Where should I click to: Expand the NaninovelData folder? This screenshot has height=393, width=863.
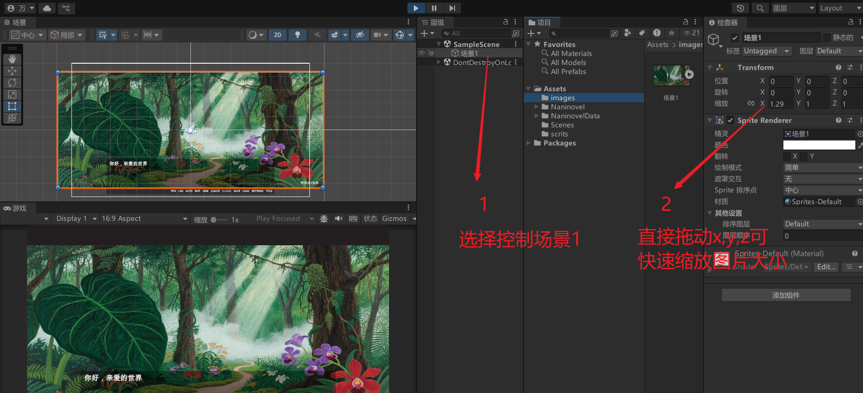coord(536,116)
